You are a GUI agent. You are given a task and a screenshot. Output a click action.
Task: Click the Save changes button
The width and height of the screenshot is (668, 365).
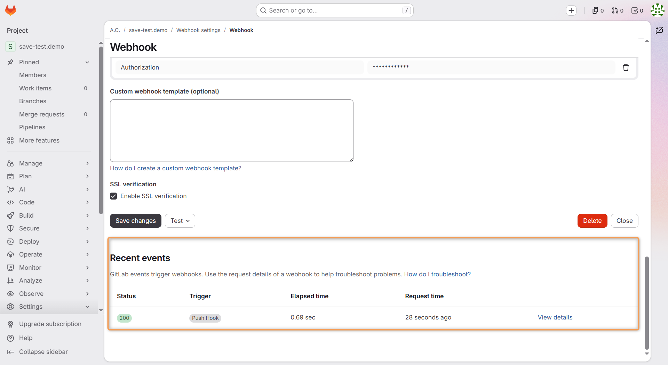tap(136, 221)
